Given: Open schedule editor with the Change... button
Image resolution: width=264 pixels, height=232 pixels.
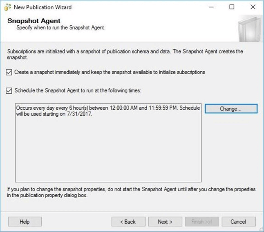Looking at the screenshot, I should click(231, 109).
